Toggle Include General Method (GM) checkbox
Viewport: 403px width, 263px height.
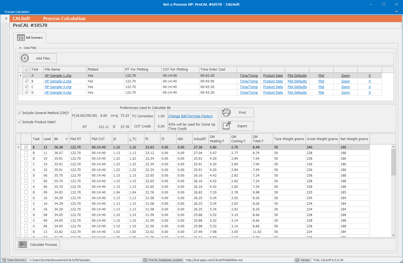pos(20,113)
